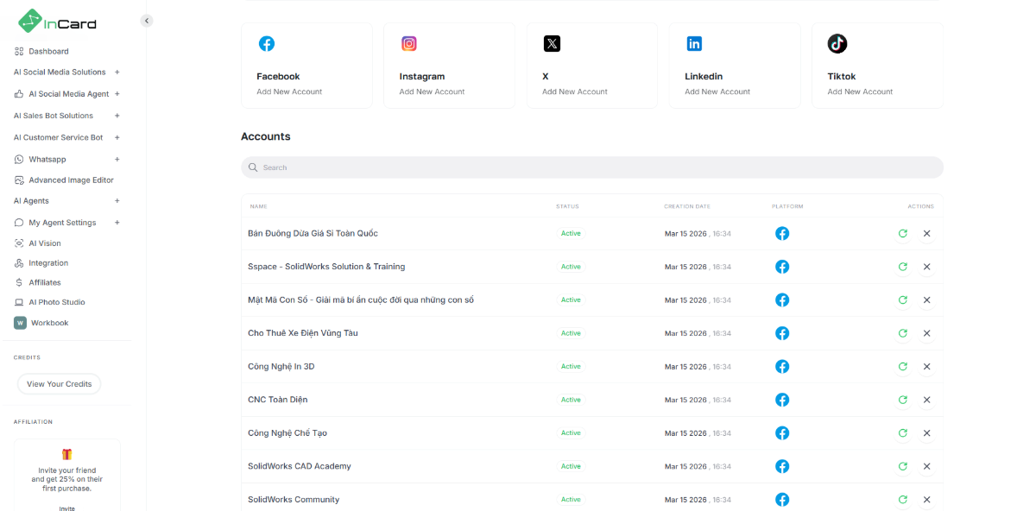Refresh the SolidWorks CAD Academy account
The width and height of the screenshot is (1036, 511).
[902, 466]
